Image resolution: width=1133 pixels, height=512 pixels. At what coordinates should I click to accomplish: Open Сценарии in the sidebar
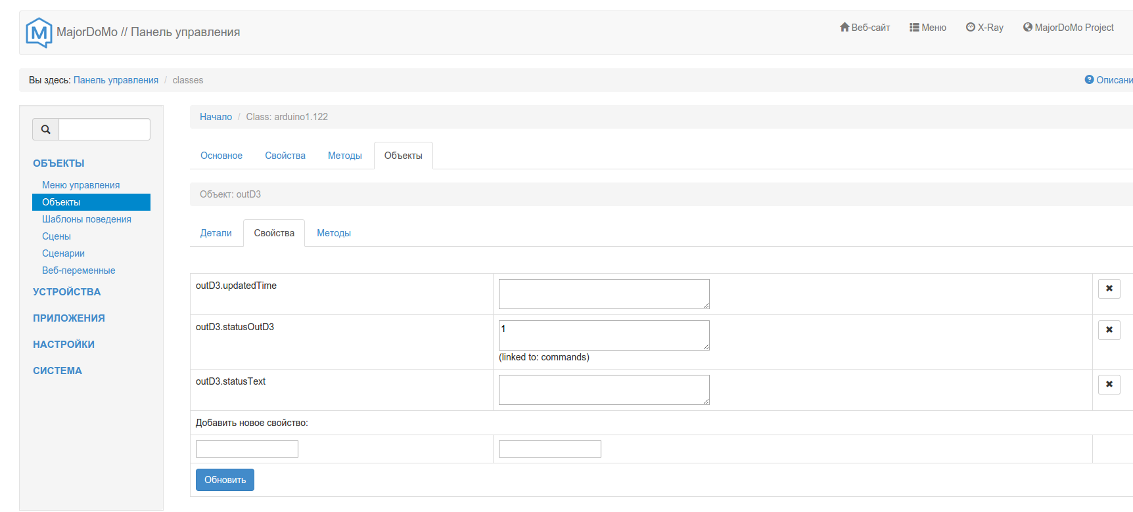click(63, 253)
